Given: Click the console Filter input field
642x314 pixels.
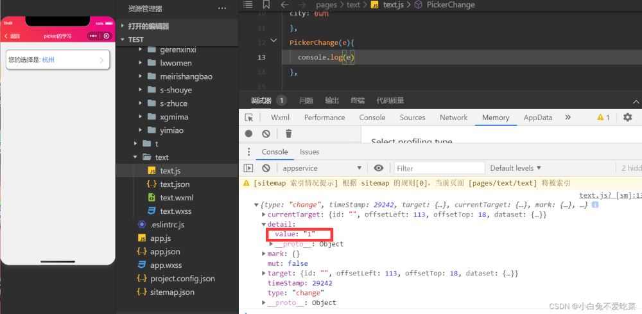Looking at the screenshot, I should click(439, 168).
